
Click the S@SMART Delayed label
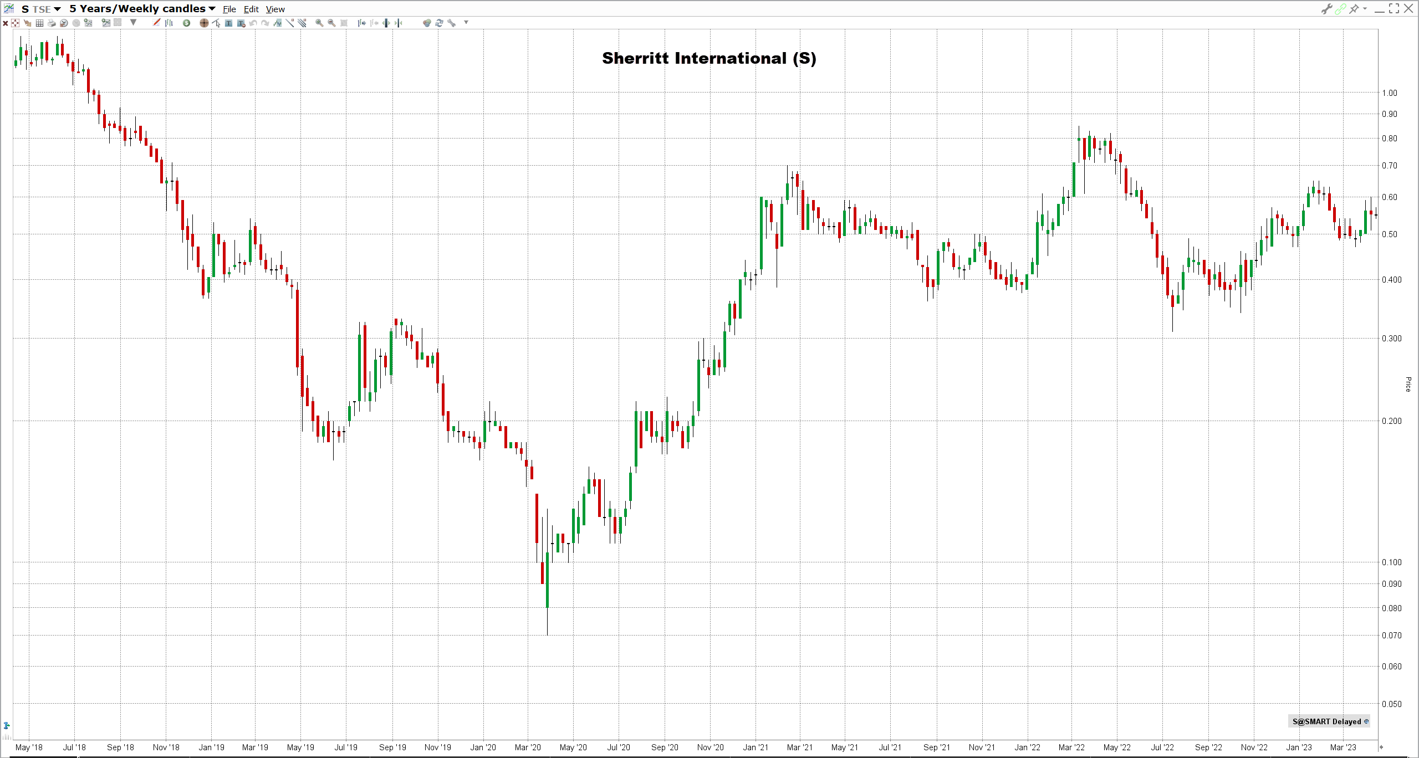click(x=1329, y=721)
